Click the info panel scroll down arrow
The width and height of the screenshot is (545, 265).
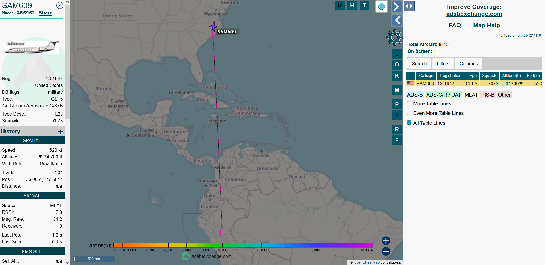tap(67, 262)
